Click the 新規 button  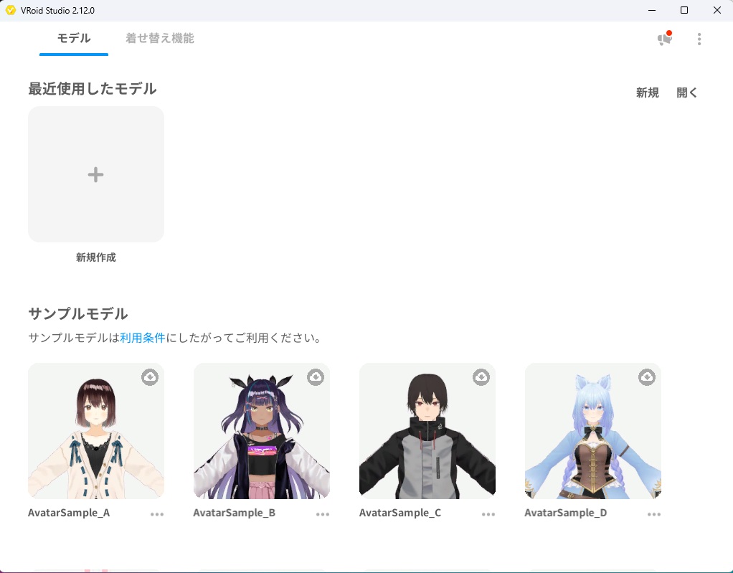pos(647,92)
